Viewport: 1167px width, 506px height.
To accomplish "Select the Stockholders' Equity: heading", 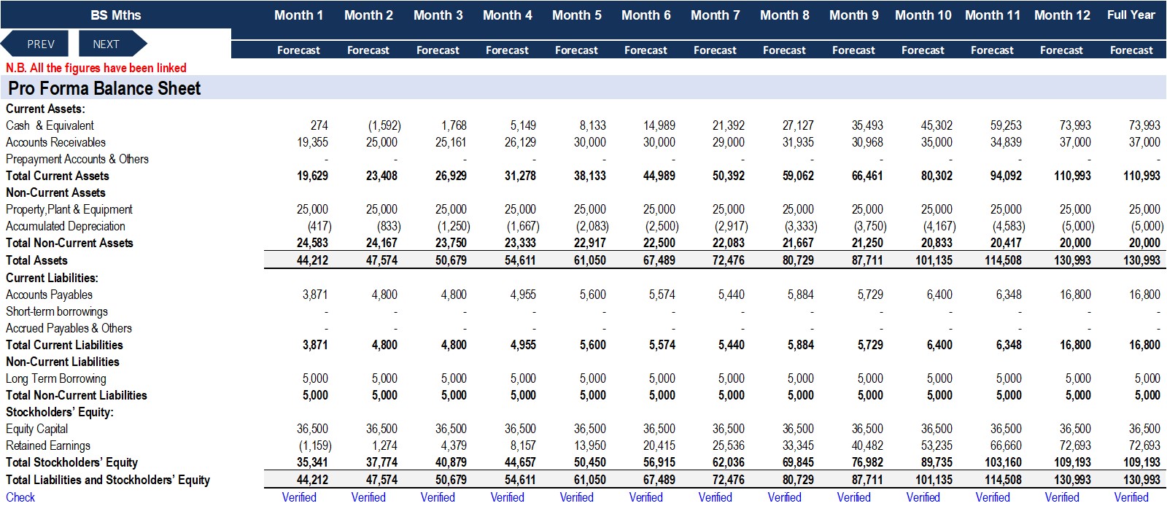I will click(60, 412).
